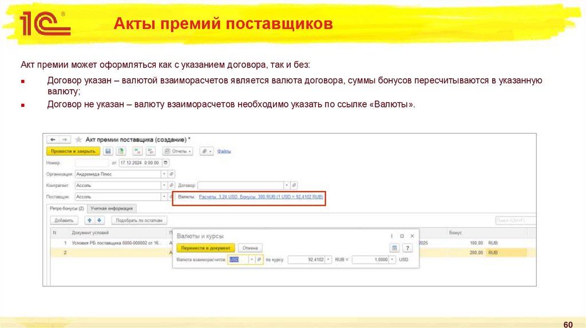Click the table search field
The image size is (586, 328).
(x=516, y=220)
